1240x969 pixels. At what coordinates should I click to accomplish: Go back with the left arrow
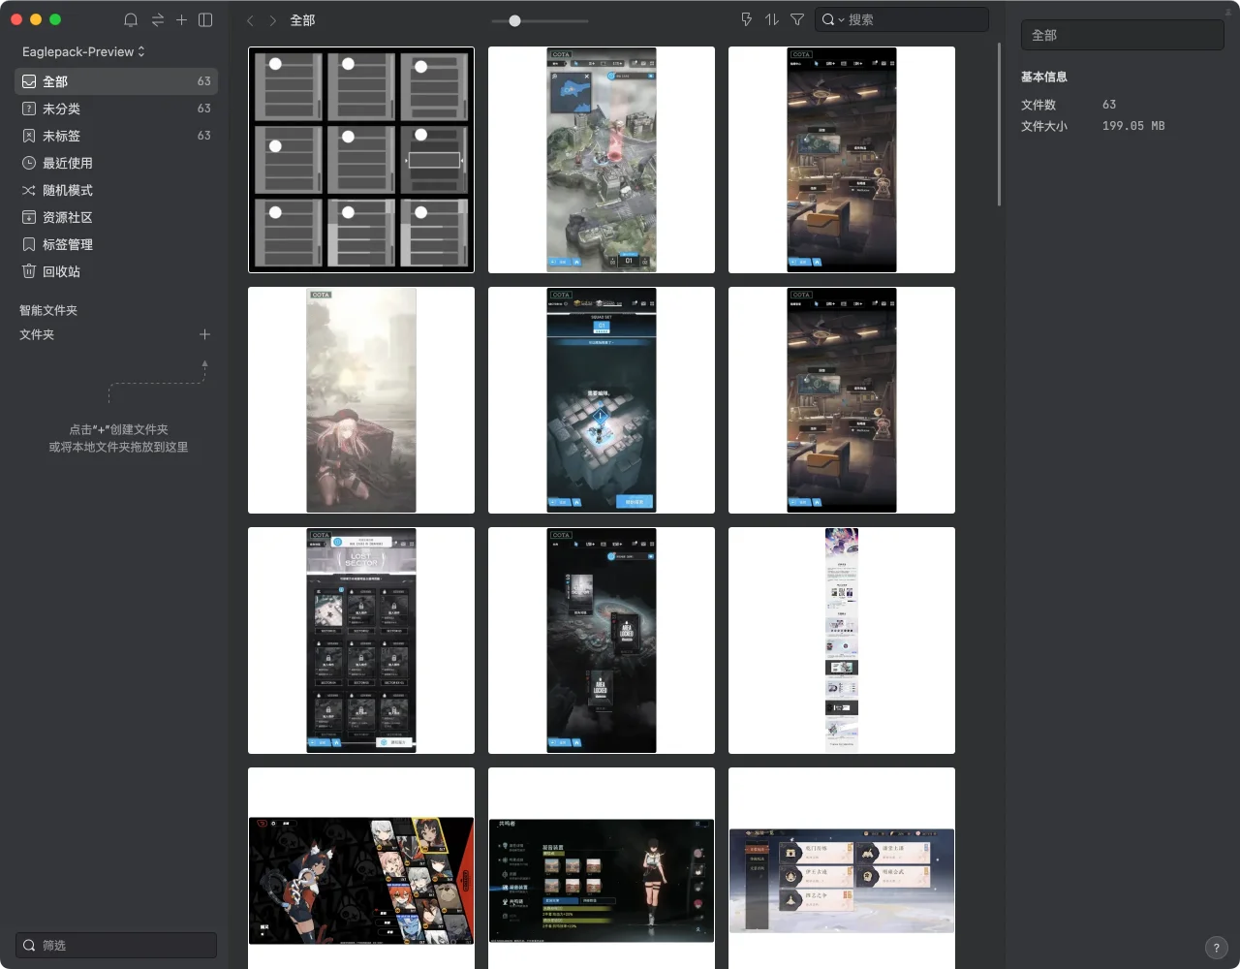(x=250, y=20)
